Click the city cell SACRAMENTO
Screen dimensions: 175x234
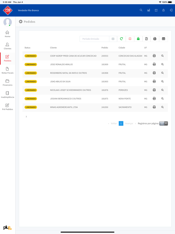125,107
